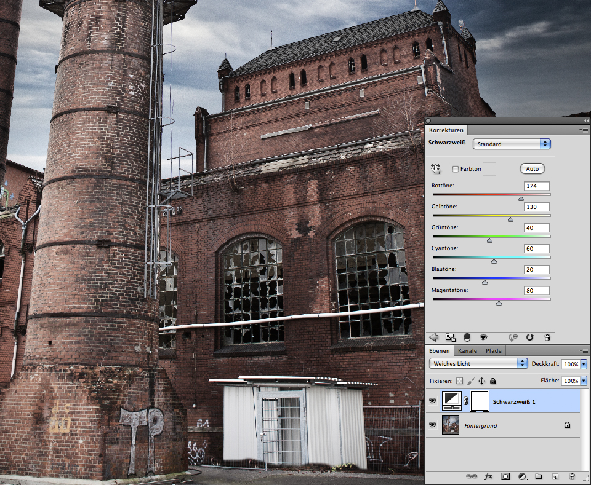Viewport: 591px width, 485px height.
Task: Switch to the Pfade tab
Action: tap(494, 351)
